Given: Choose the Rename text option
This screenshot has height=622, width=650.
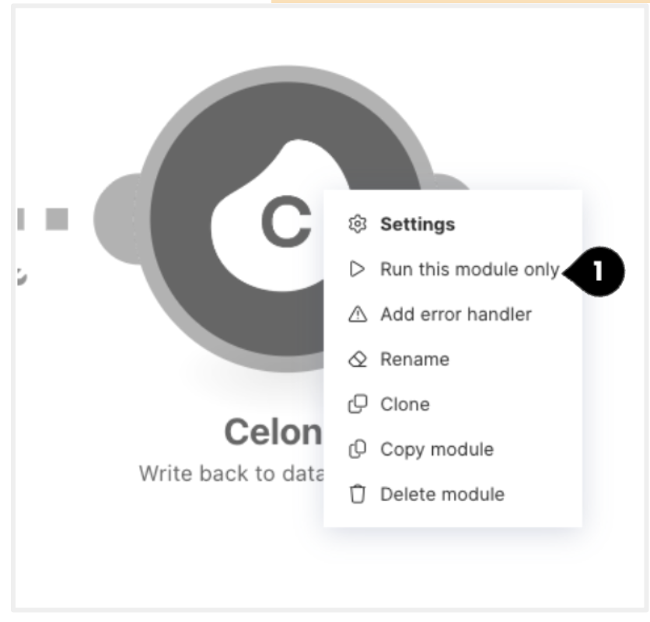Looking at the screenshot, I should pos(414,360).
